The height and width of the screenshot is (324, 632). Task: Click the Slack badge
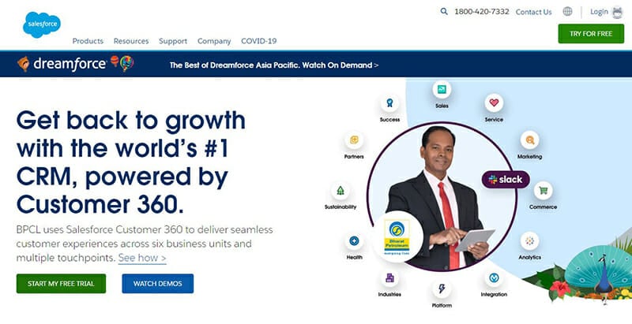point(506,180)
